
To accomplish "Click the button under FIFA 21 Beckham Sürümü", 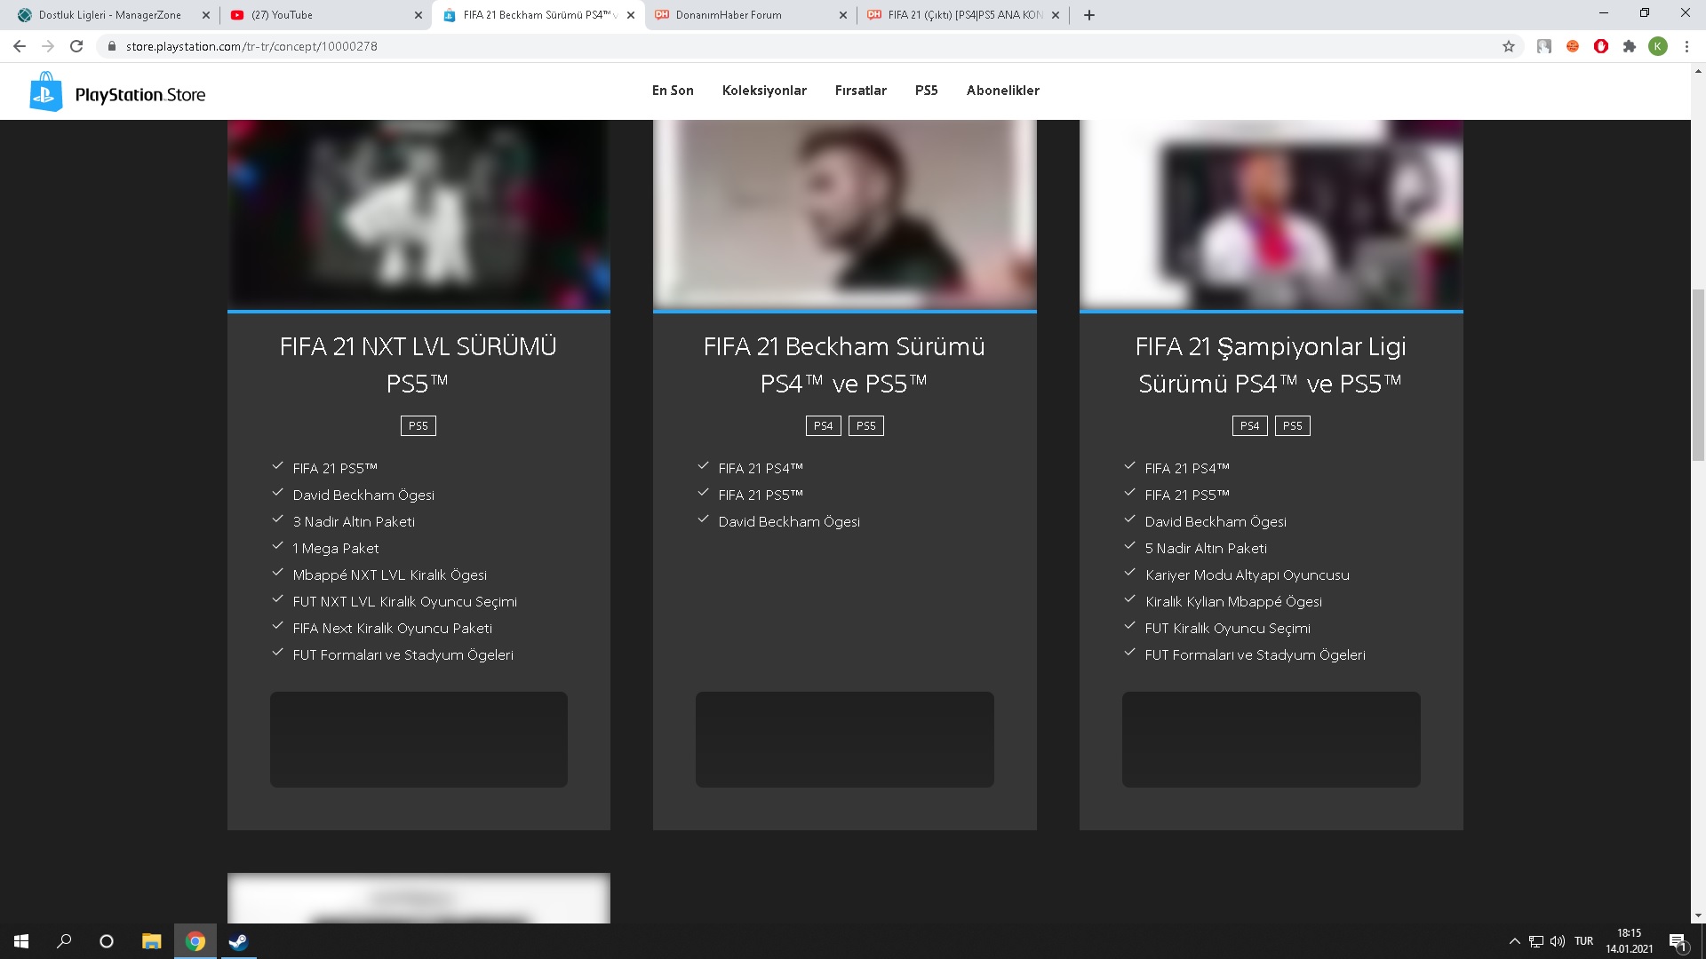I will click(x=844, y=740).
